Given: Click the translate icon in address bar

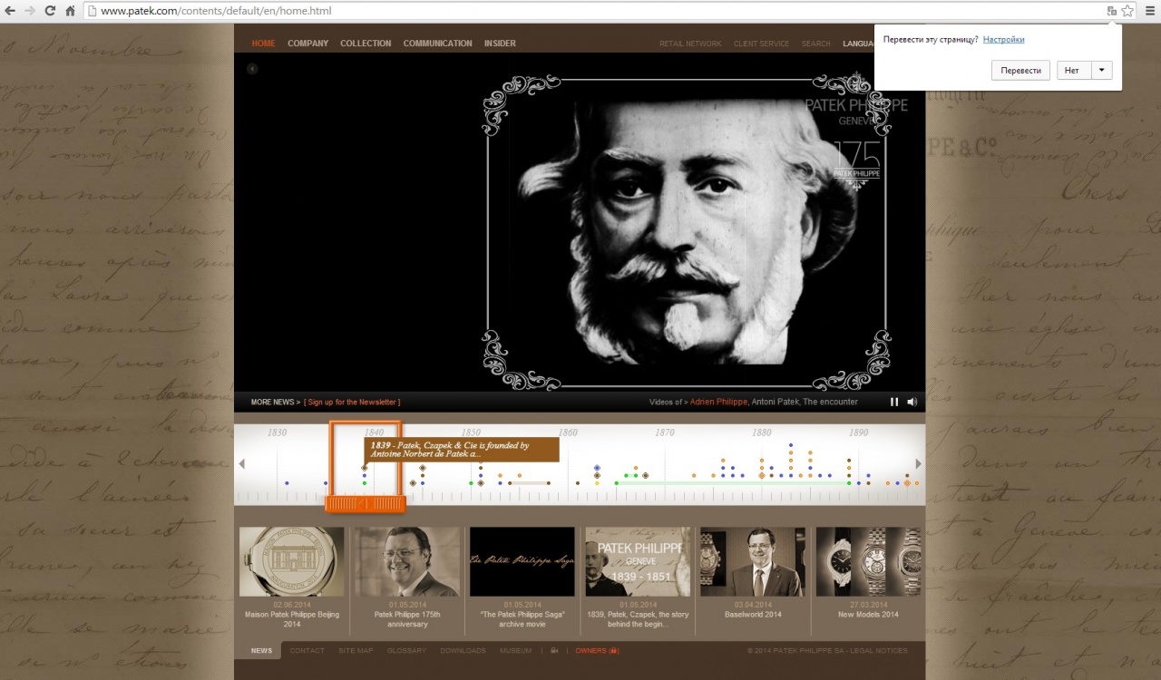Looking at the screenshot, I should point(1111,11).
